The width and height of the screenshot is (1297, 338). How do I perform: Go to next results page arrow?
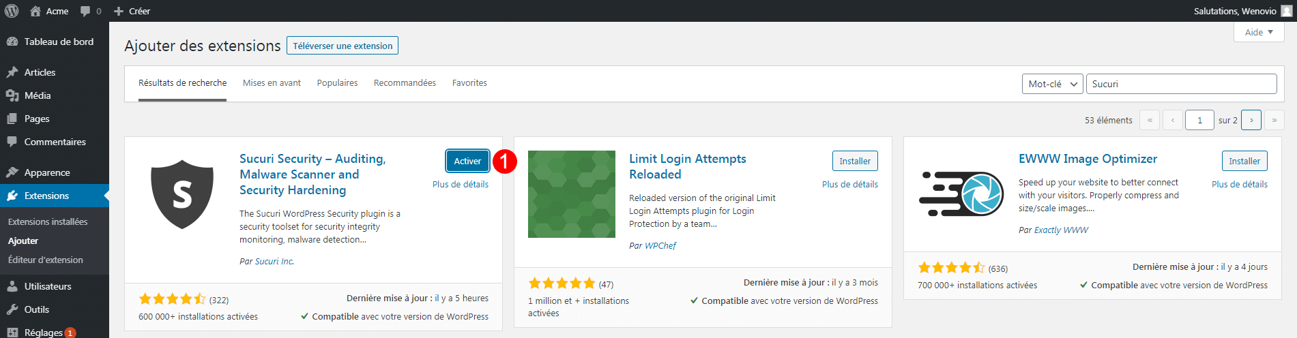click(1251, 120)
